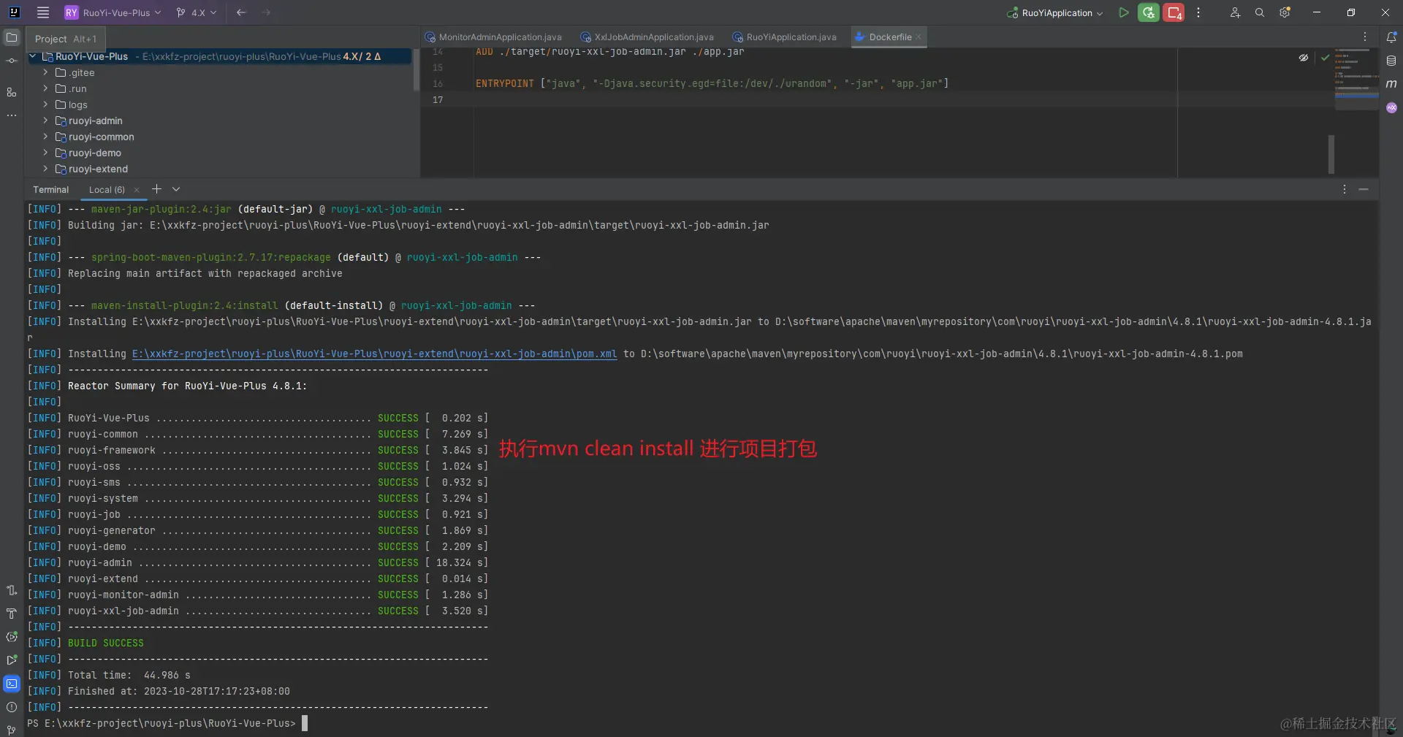Expand the ruoyi-extend module
The image size is (1403, 737).
pyautogui.click(x=45, y=169)
